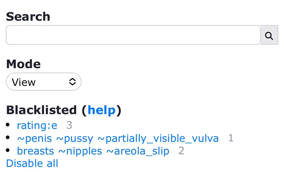Screen dimensions: 284x172
Task: Open the Mode dropdown set to View
Action: tap(44, 82)
